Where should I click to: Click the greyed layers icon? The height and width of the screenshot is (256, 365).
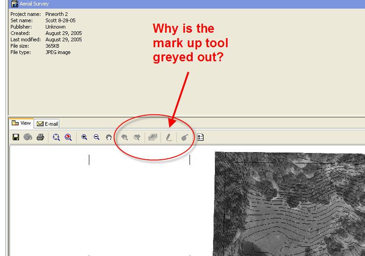153,137
